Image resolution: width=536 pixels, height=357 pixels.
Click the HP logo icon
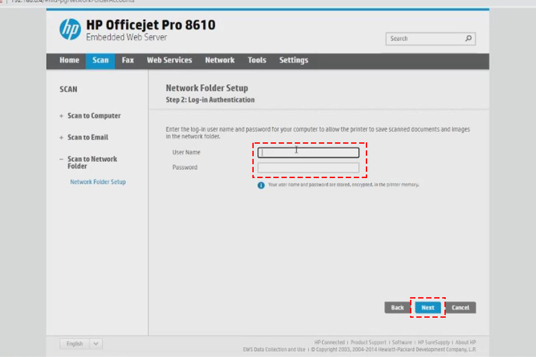[x=70, y=29]
